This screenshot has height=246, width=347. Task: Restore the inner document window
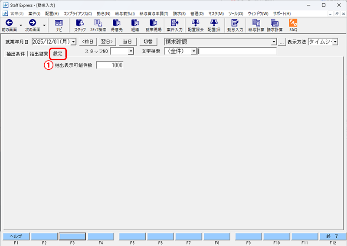tap(337, 14)
